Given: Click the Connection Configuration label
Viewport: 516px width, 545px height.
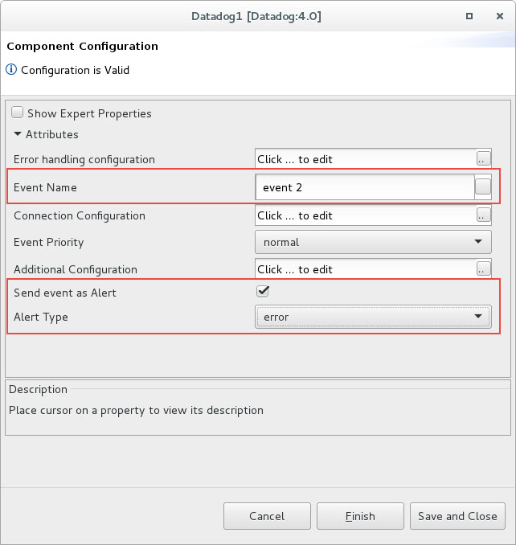Looking at the screenshot, I should (x=80, y=216).
